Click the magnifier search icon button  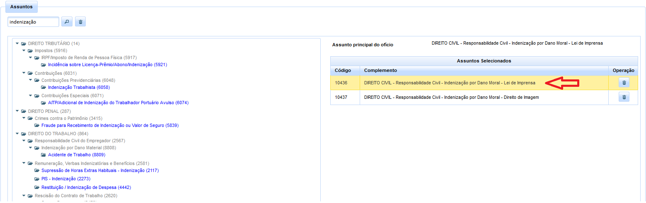pyautogui.click(x=67, y=22)
